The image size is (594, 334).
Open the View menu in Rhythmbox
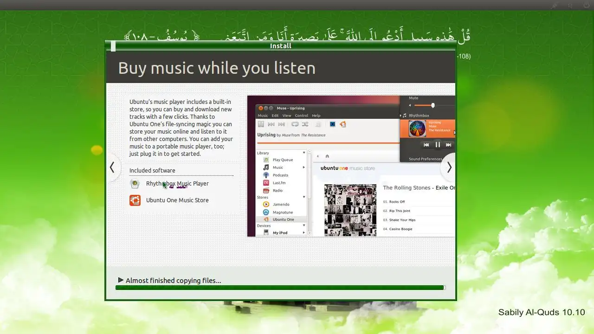[287, 116]
